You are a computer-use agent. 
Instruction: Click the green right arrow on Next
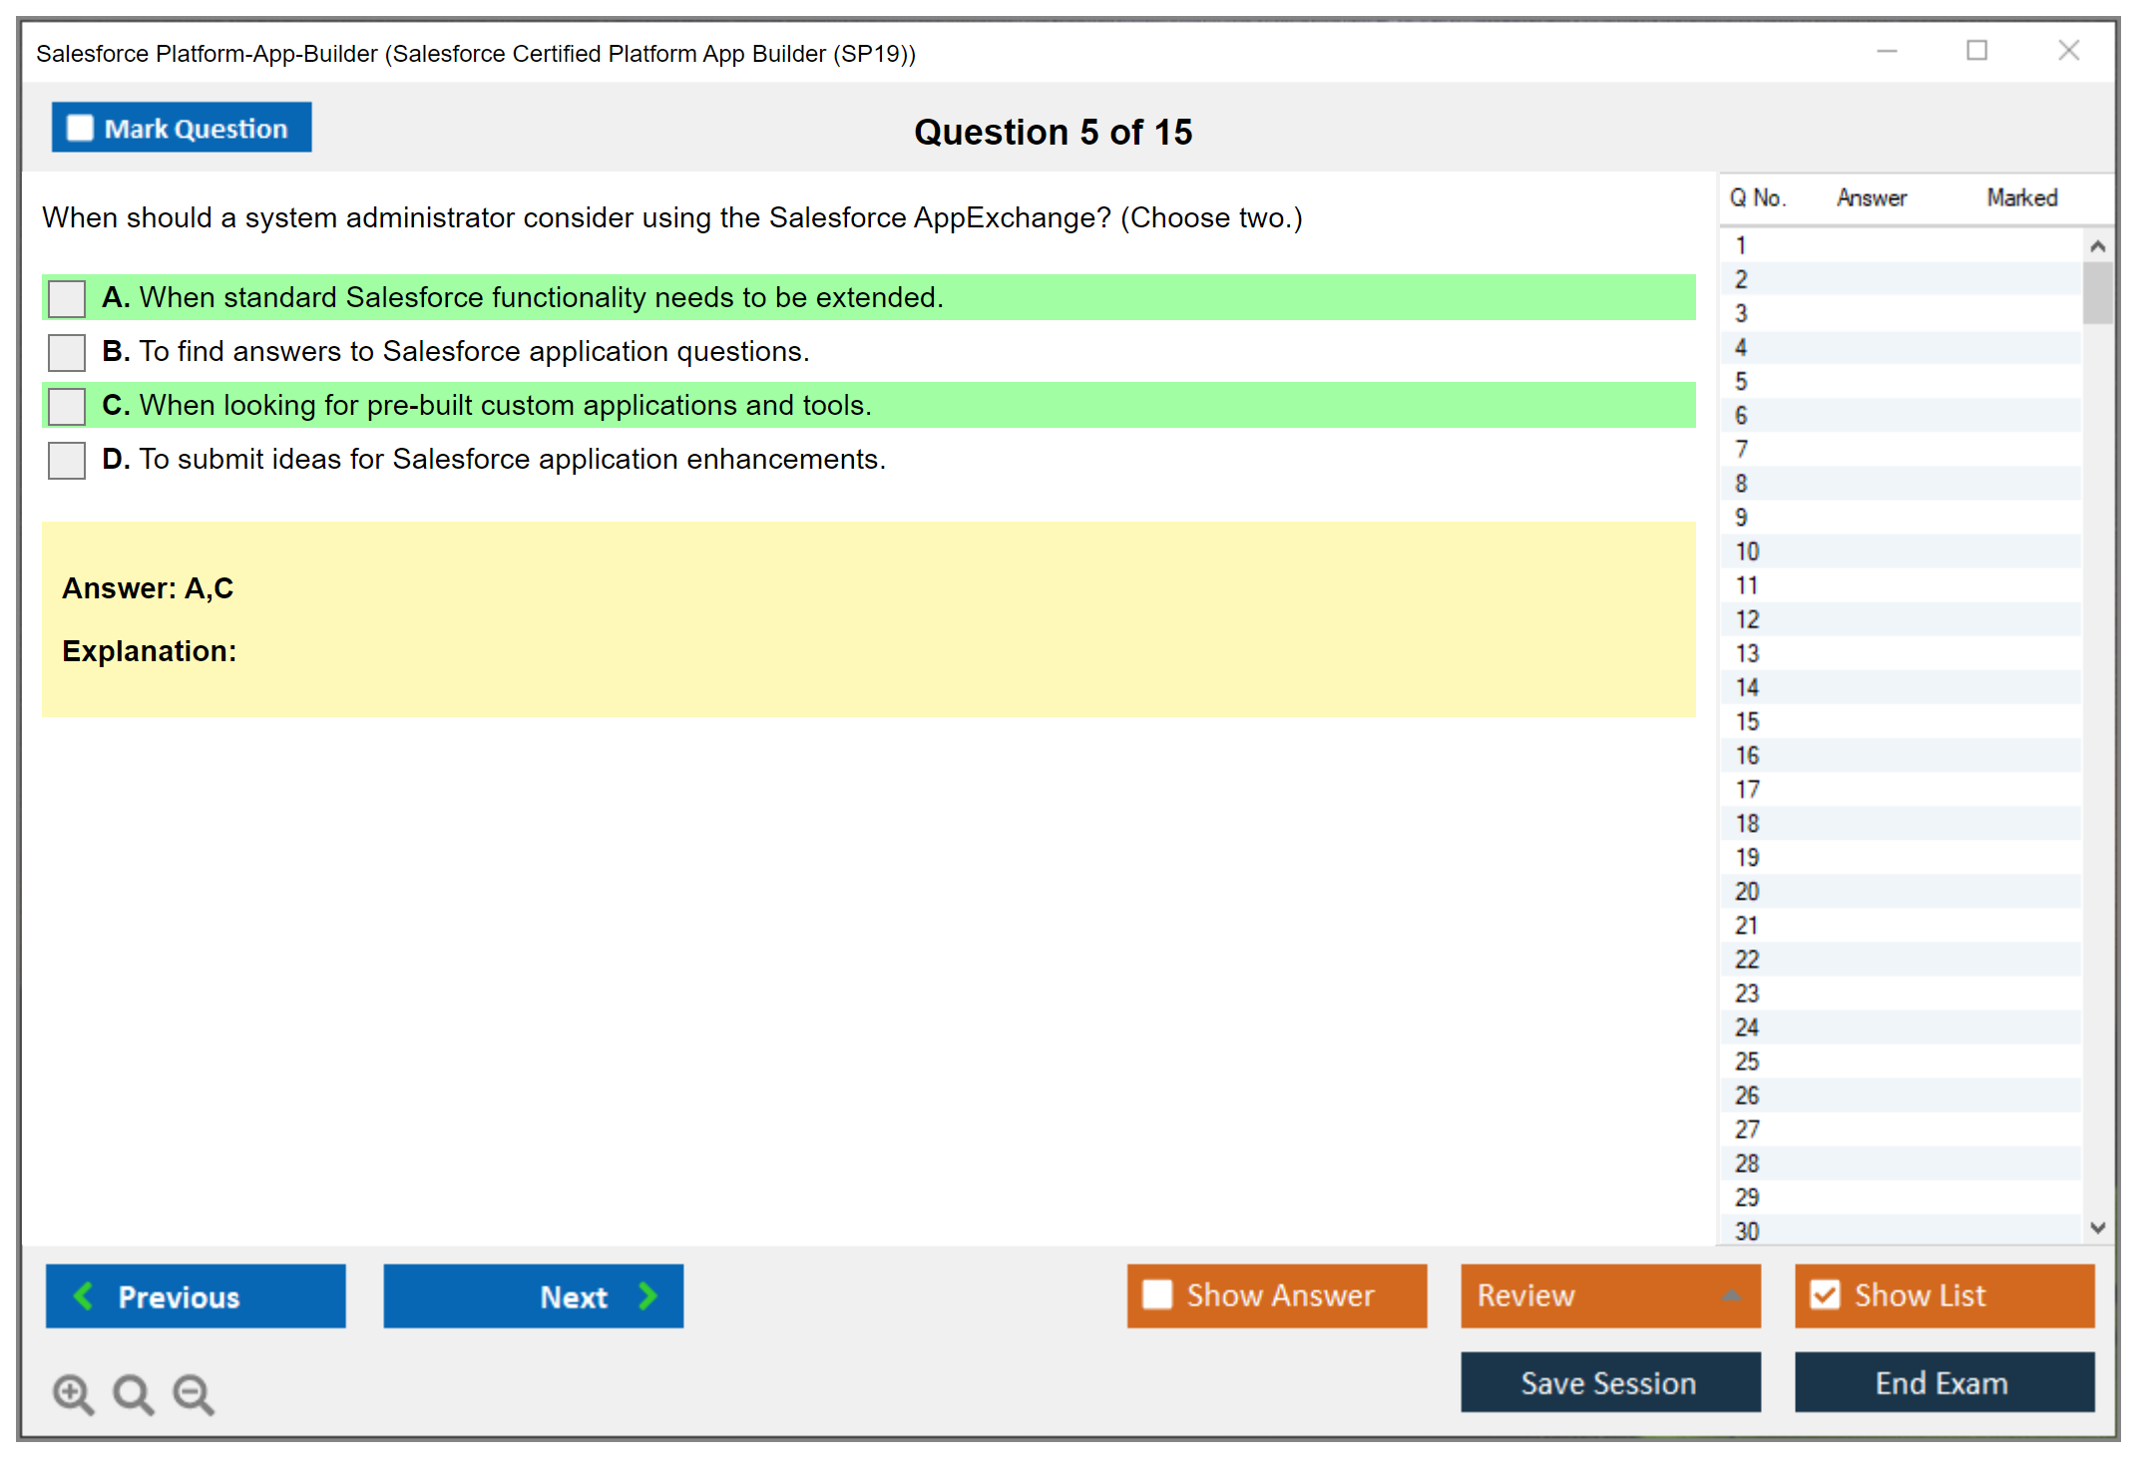point(647,1295)
